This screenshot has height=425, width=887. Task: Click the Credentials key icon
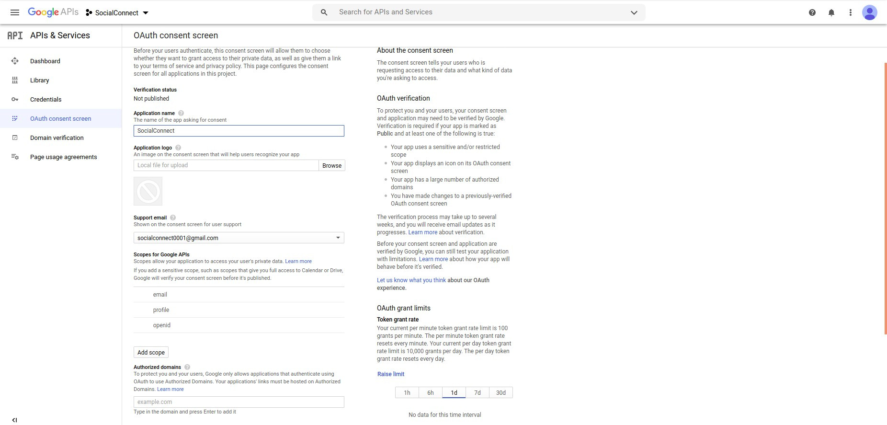tap(15, 99)
